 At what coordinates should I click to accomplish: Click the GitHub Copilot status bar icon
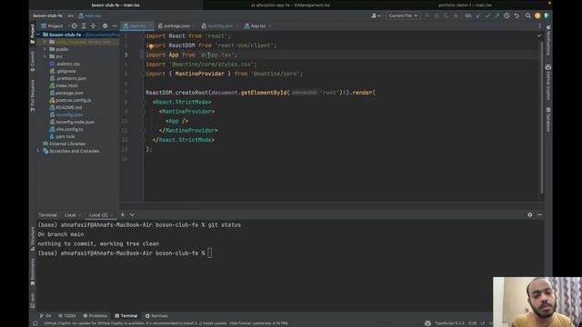point(427,323)
